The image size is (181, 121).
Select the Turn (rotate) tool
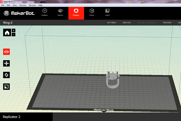(6, 75)
